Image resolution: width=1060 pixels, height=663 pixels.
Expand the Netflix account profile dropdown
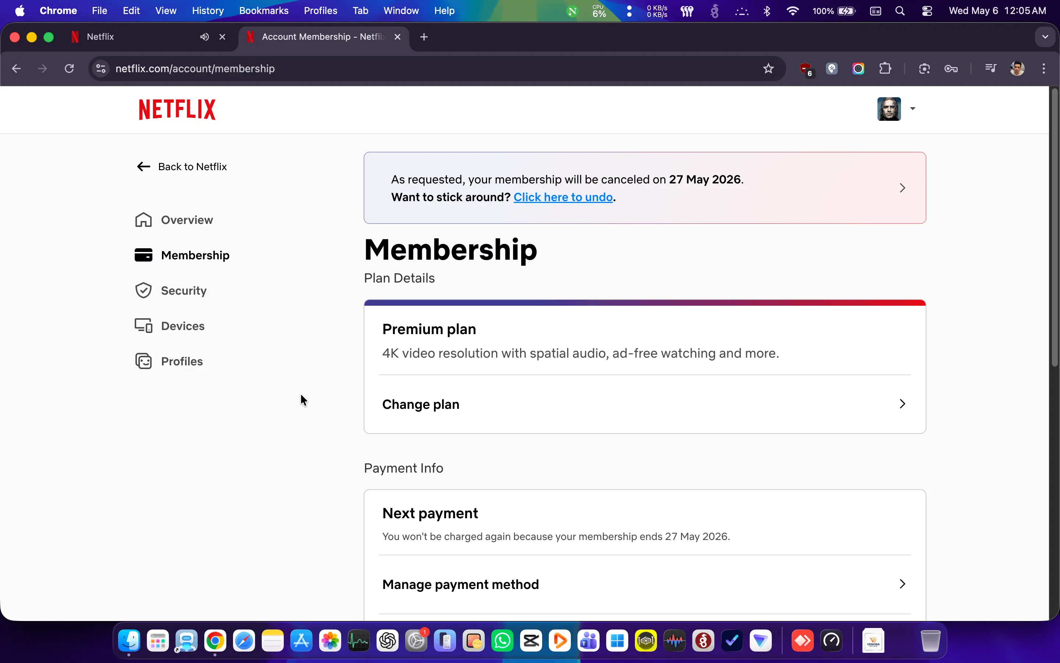pyautogui.click(x=913, y=109)
